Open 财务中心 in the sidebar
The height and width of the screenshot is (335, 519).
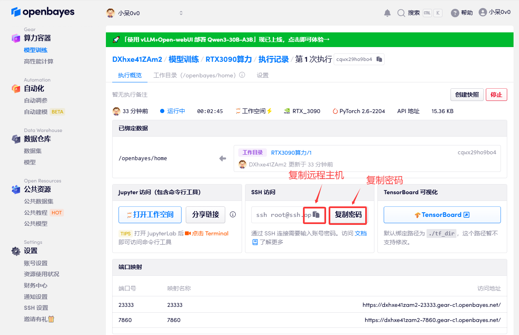click(x=36, y=285)
